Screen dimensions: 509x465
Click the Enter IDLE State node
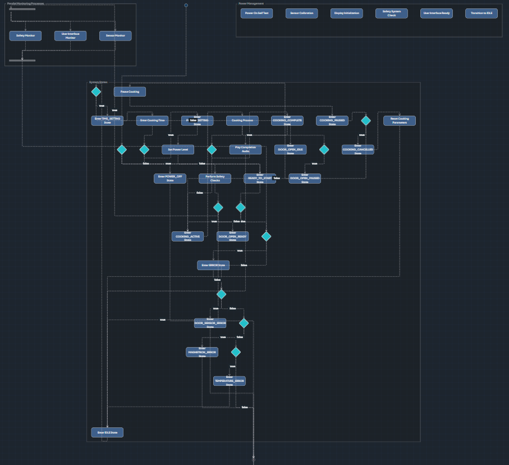pyautogui.click(x=107, y=432)
